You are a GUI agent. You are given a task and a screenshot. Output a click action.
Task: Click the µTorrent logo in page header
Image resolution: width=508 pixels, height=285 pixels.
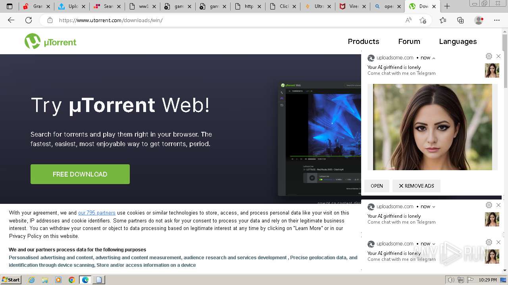point(50,41)
